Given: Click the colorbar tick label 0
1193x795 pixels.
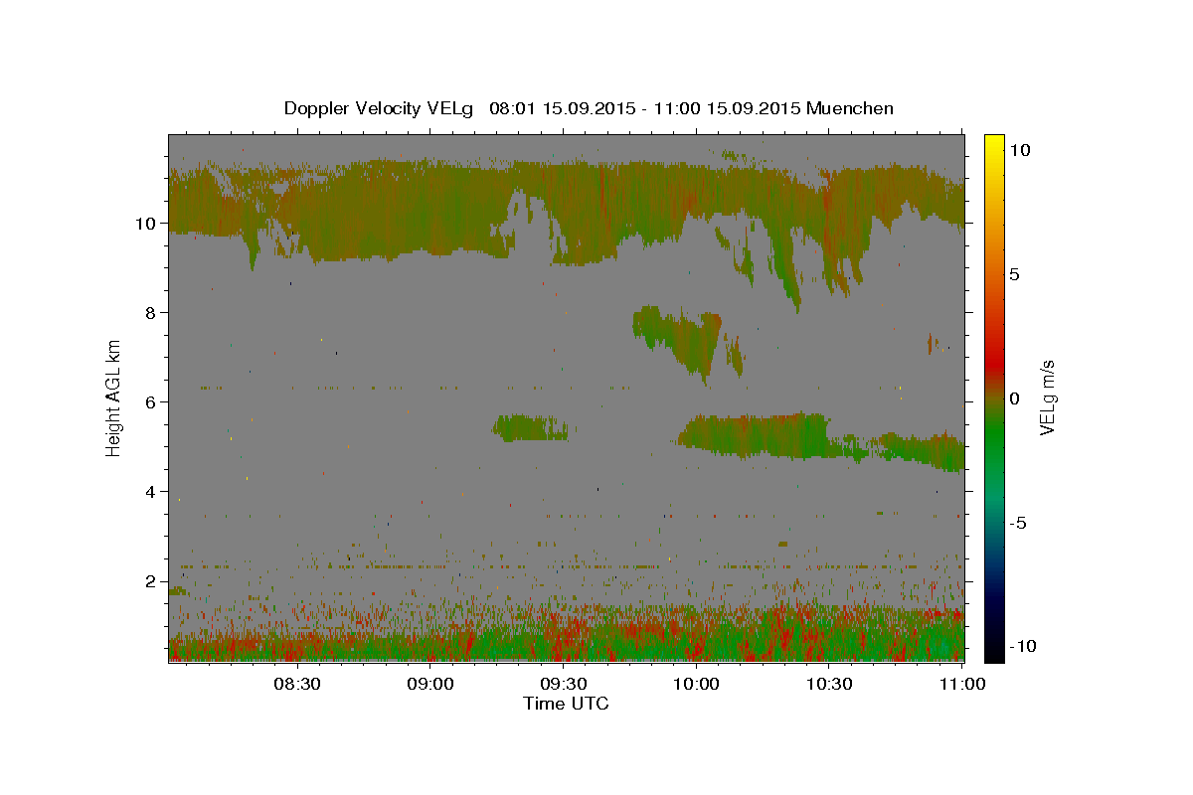Looking at the screenshot, I should tap(1014, 398).
